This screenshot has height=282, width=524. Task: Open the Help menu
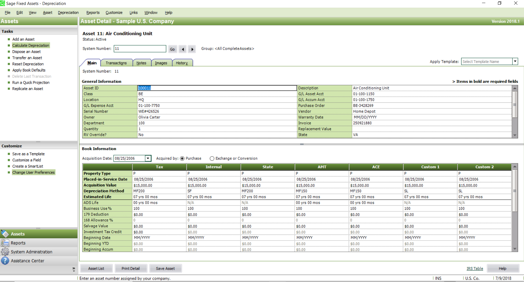coord(168,13)
